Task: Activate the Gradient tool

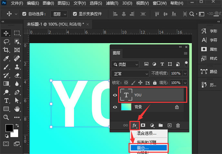Action: (x=6, y=84)
